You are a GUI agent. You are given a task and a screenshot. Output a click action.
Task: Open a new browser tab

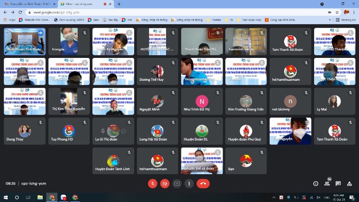coord(119,4)
